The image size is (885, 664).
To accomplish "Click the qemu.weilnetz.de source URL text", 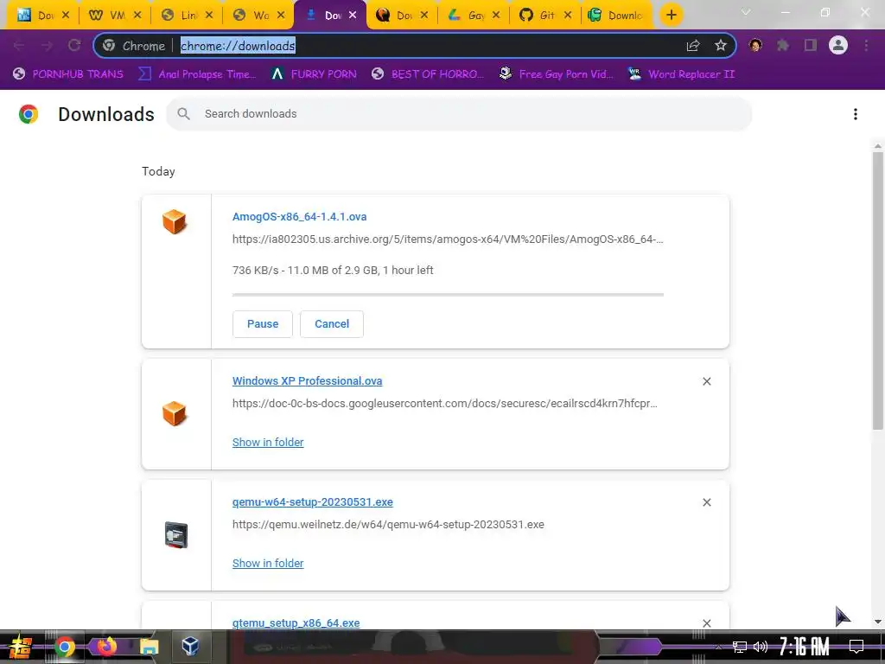I will 388,525.
